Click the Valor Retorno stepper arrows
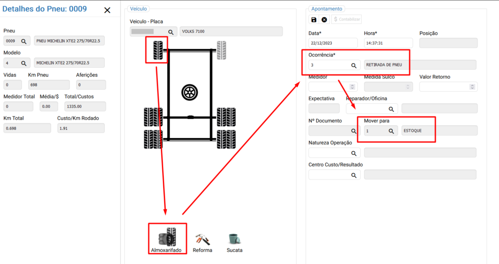499x264 pixels. [472, 87]
